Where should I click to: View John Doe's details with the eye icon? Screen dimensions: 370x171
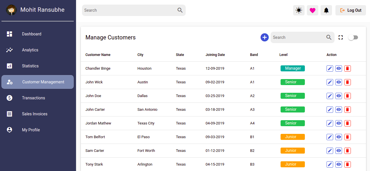(339, 96)
